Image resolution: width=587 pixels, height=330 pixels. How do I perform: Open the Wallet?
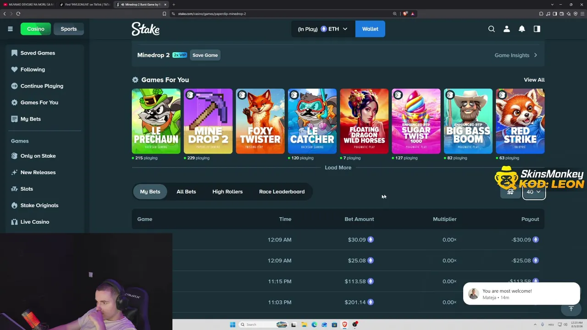coord(370,29)
